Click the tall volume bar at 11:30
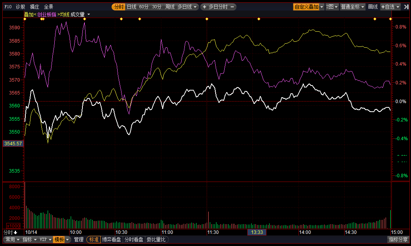The height and width of the screenshot is (246, 411). 208,220
